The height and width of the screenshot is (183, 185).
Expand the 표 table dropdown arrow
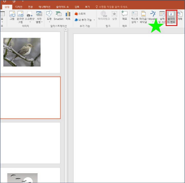[x=2, y=22]
